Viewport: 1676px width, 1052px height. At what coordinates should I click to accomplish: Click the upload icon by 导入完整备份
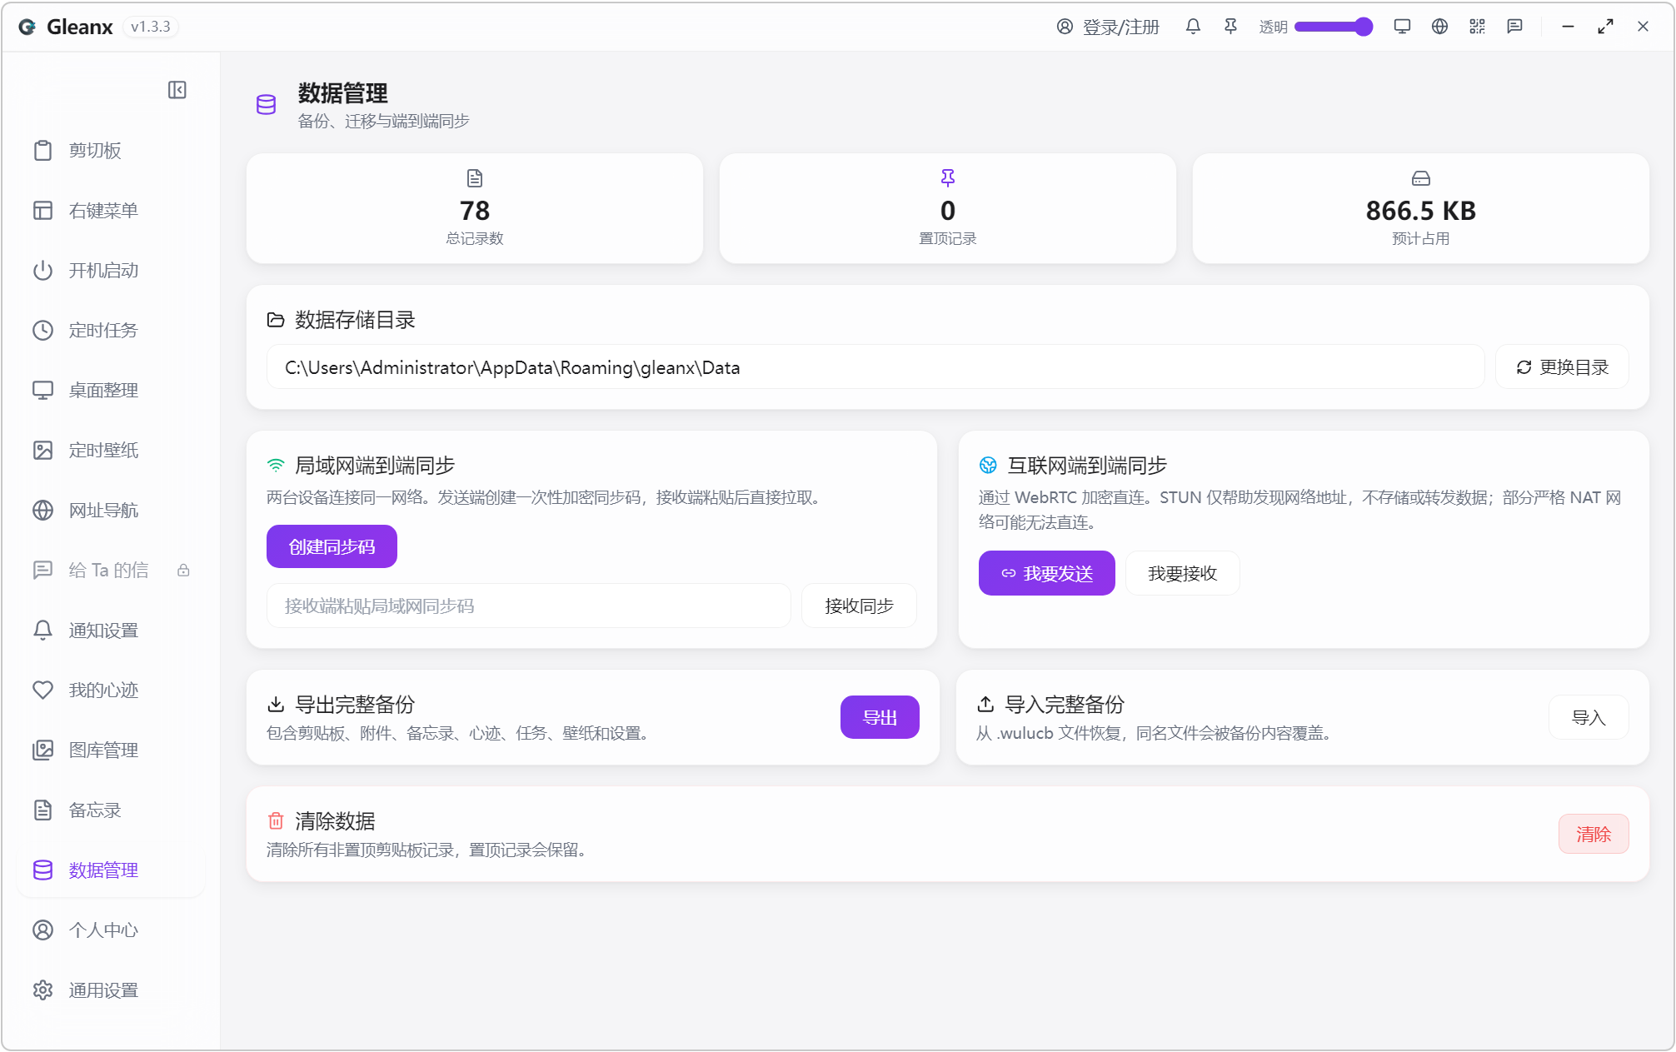(x=985, y=705)
